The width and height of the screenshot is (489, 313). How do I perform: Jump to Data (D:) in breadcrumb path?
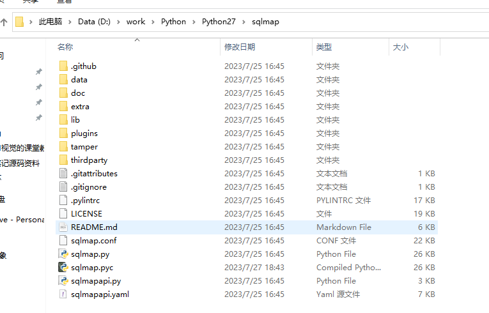tap(94, 22)
